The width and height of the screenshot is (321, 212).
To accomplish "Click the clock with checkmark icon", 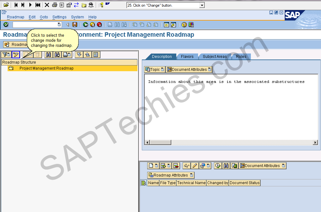I will [218, 166].
